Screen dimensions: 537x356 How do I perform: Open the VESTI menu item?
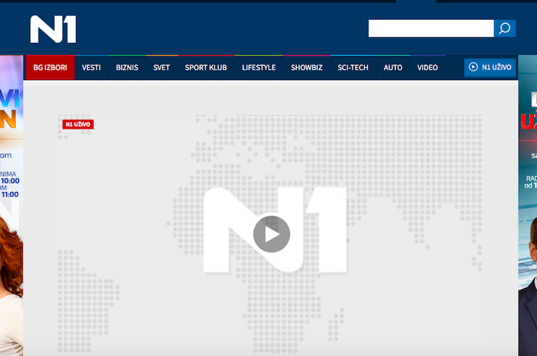point(92,68)
